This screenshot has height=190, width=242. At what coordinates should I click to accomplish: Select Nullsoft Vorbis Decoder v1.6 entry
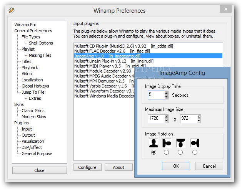(104, 86)
